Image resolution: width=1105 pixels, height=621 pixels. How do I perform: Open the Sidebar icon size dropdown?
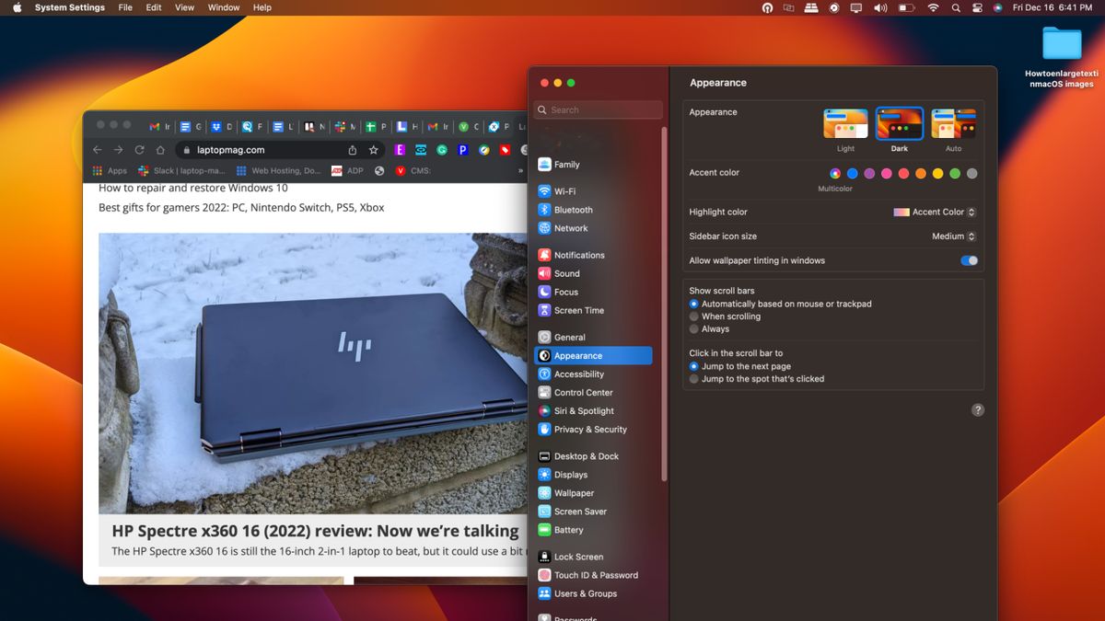971,236
